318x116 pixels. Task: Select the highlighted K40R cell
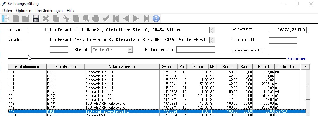(65, 111)
